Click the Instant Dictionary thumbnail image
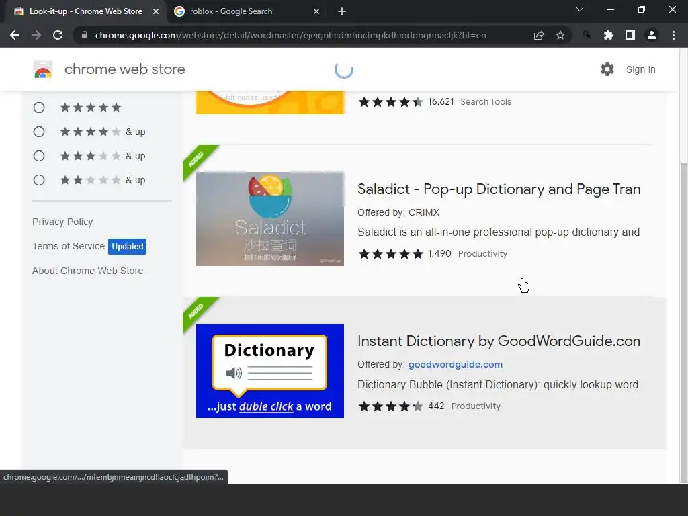The height and width of the screenshot is (516, 688). pyautogui.click(x=270, y=371)
